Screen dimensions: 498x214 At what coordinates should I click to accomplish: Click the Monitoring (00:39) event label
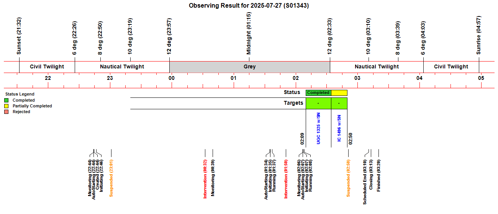[x=213, y=178]
